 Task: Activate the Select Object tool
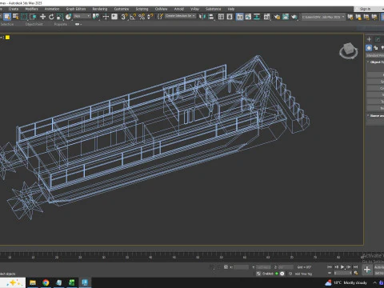click(x=7, y=17)
